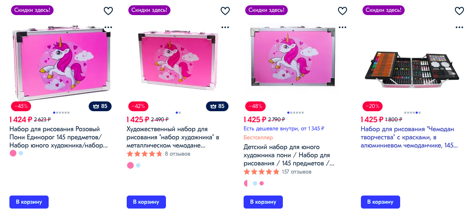Open 'Набор для рисования Чемодан творчества' title link
468x211 pixels.
coord(409,137)
